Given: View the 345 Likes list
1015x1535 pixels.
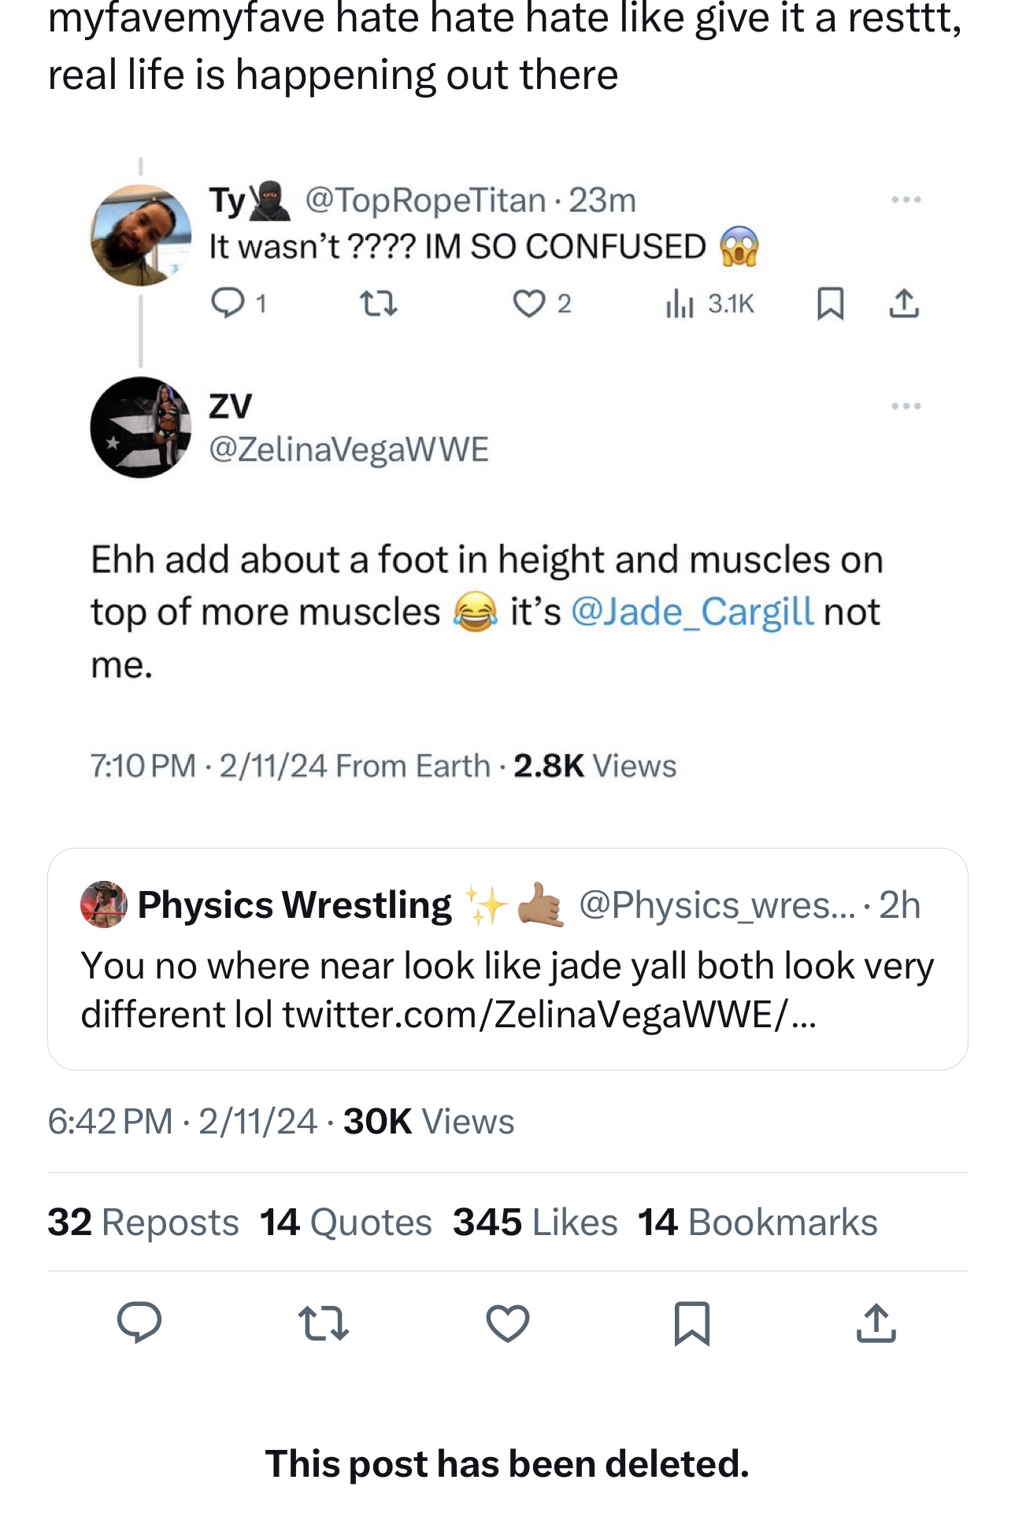Looking at the screenshot, I should coord(535,1222).
